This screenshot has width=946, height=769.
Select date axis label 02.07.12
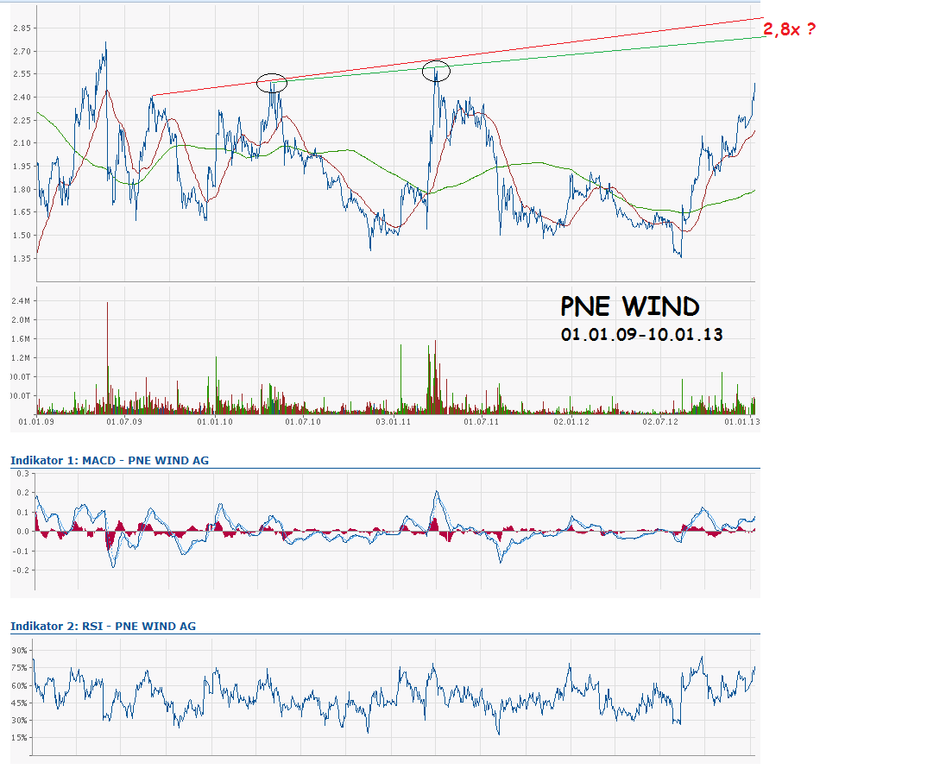(660, 421)
